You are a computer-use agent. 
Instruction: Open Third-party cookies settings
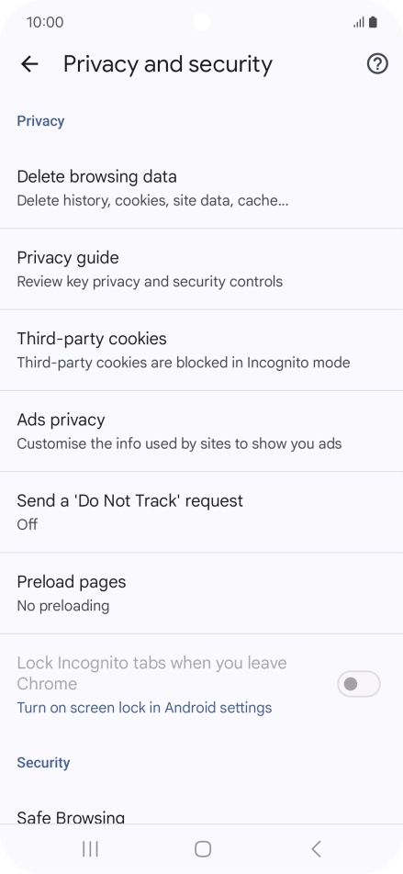[x=201, y=350]
